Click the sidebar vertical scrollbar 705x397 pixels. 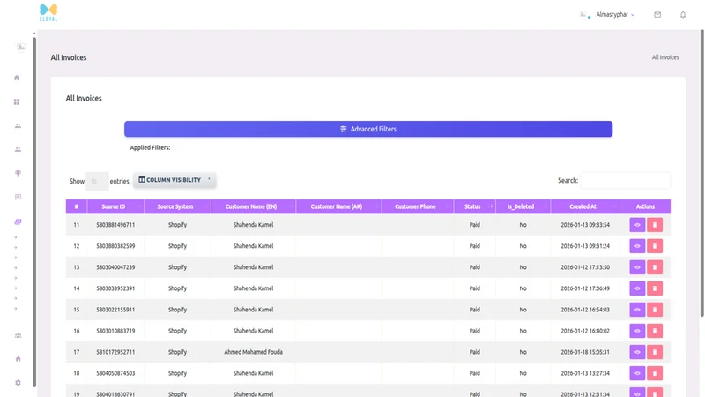coord(34,212)
